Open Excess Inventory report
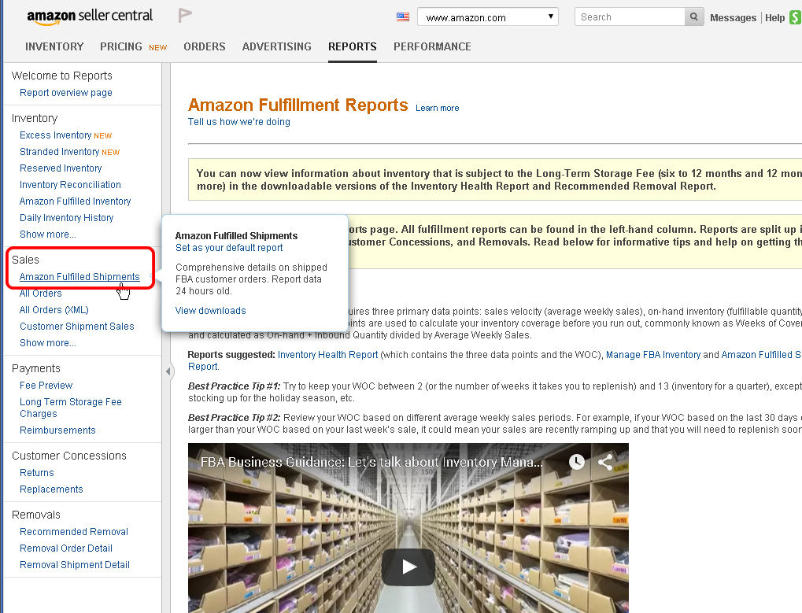The image size is (802, 613). pos(55,135)
